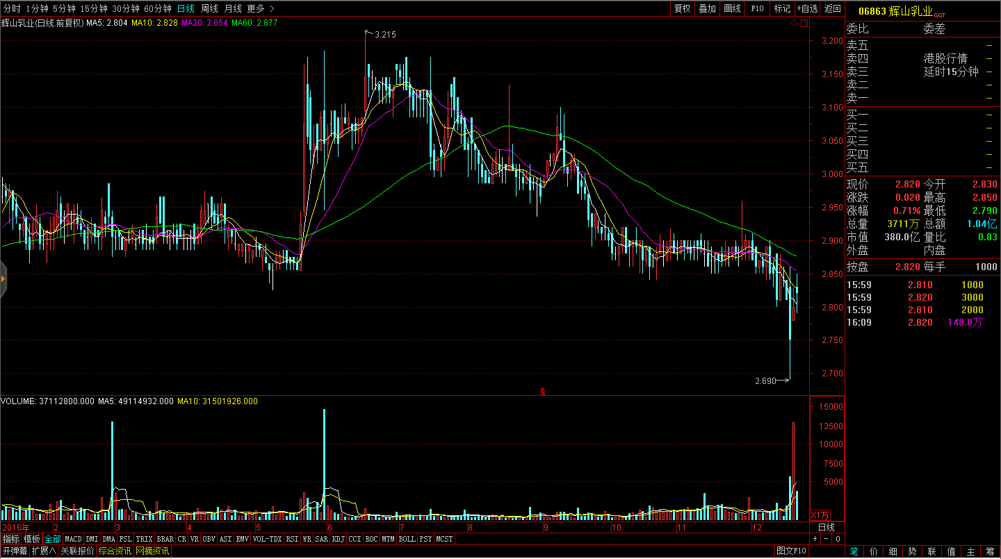Screen dimensions: 1001x559
Task: Open the 网摘资讯 news digest tab
Action: (x=152, y=551)
